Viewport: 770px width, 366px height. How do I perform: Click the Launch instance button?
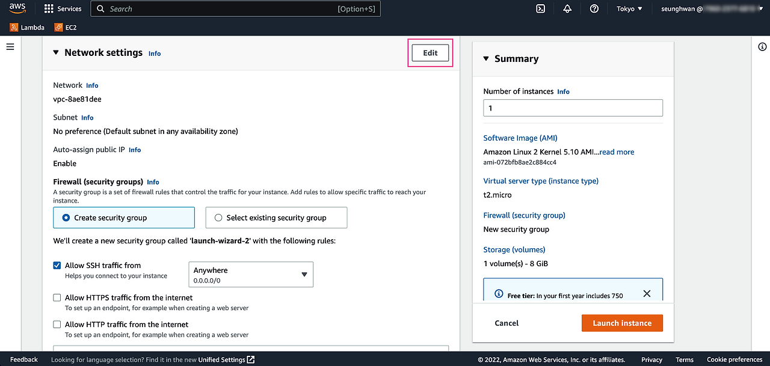click(x=622, y=323)
